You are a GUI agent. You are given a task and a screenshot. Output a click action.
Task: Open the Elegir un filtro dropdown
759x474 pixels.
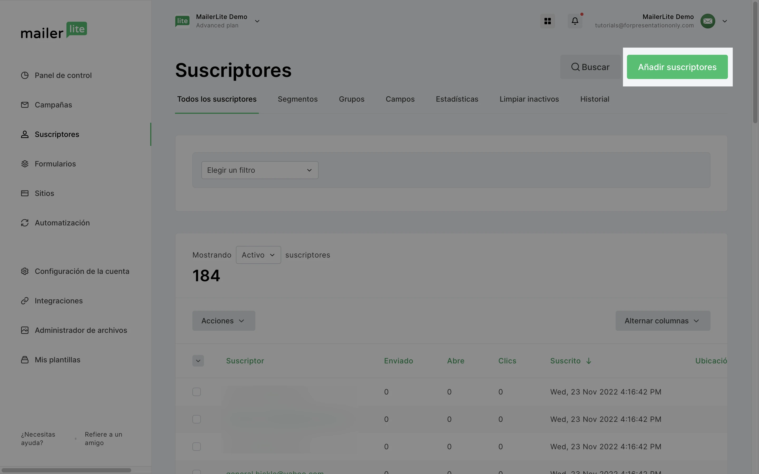click(x=260, y=170)
